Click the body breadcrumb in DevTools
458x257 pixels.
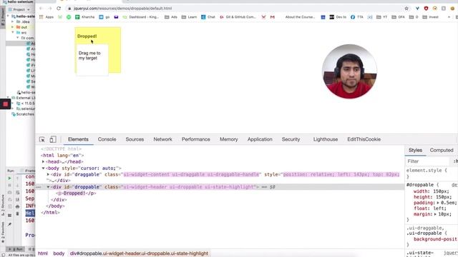tap(59, 253)
